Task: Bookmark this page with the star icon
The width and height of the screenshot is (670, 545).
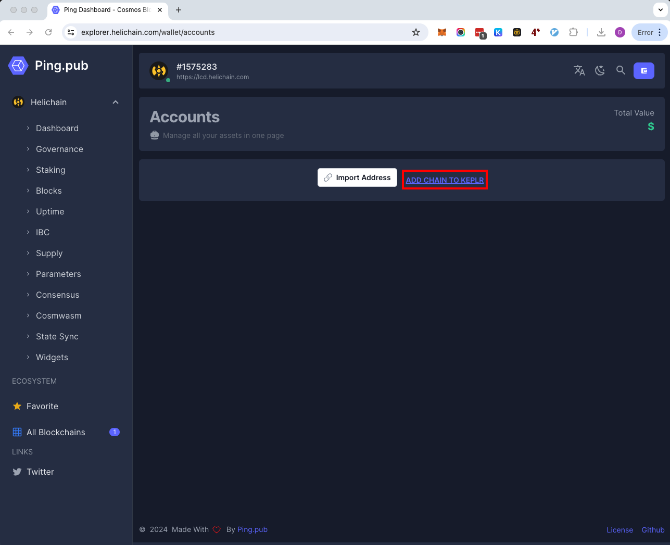Action: (x=415, y=32)
